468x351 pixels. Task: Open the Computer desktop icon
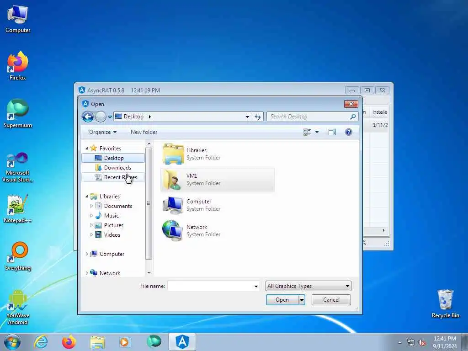tap(18, 19)
